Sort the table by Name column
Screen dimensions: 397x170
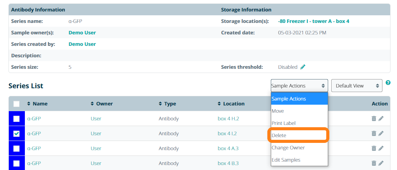37,104
